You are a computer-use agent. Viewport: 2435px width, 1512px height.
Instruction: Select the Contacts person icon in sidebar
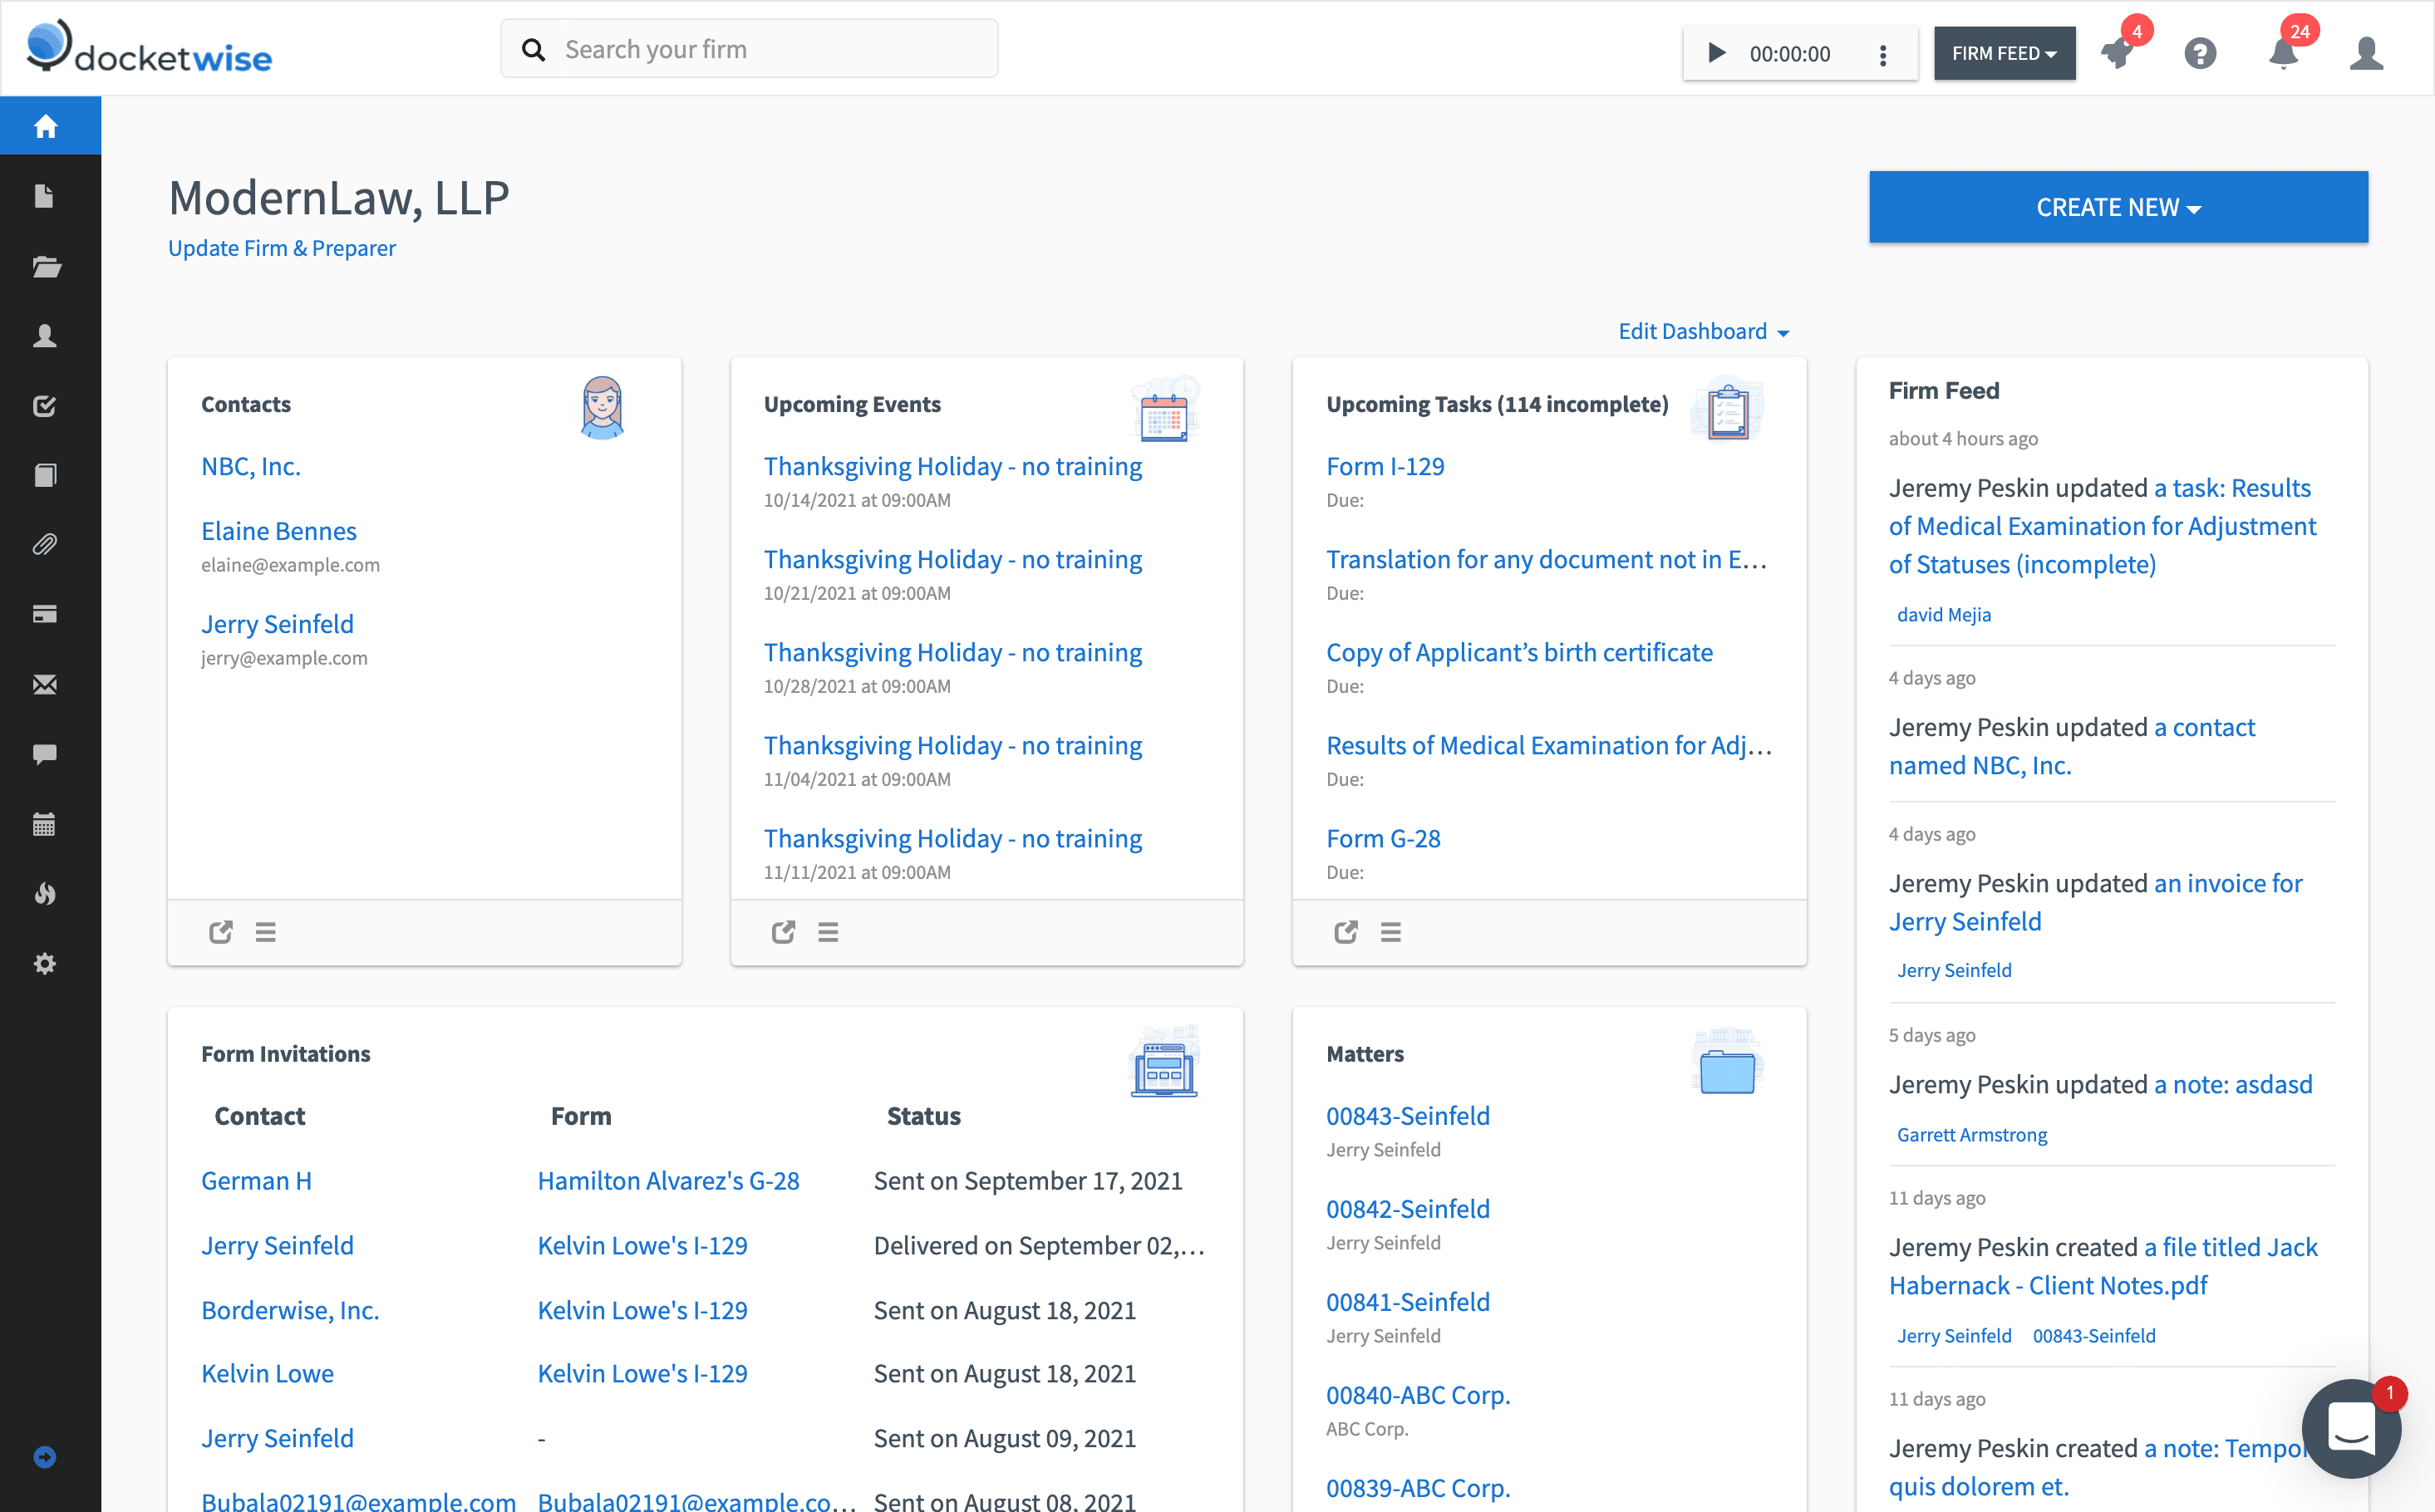pos(45,336)
